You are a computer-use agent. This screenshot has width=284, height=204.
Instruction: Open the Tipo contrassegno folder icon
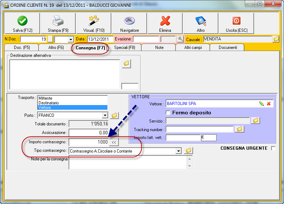click(x=188, y=150)
